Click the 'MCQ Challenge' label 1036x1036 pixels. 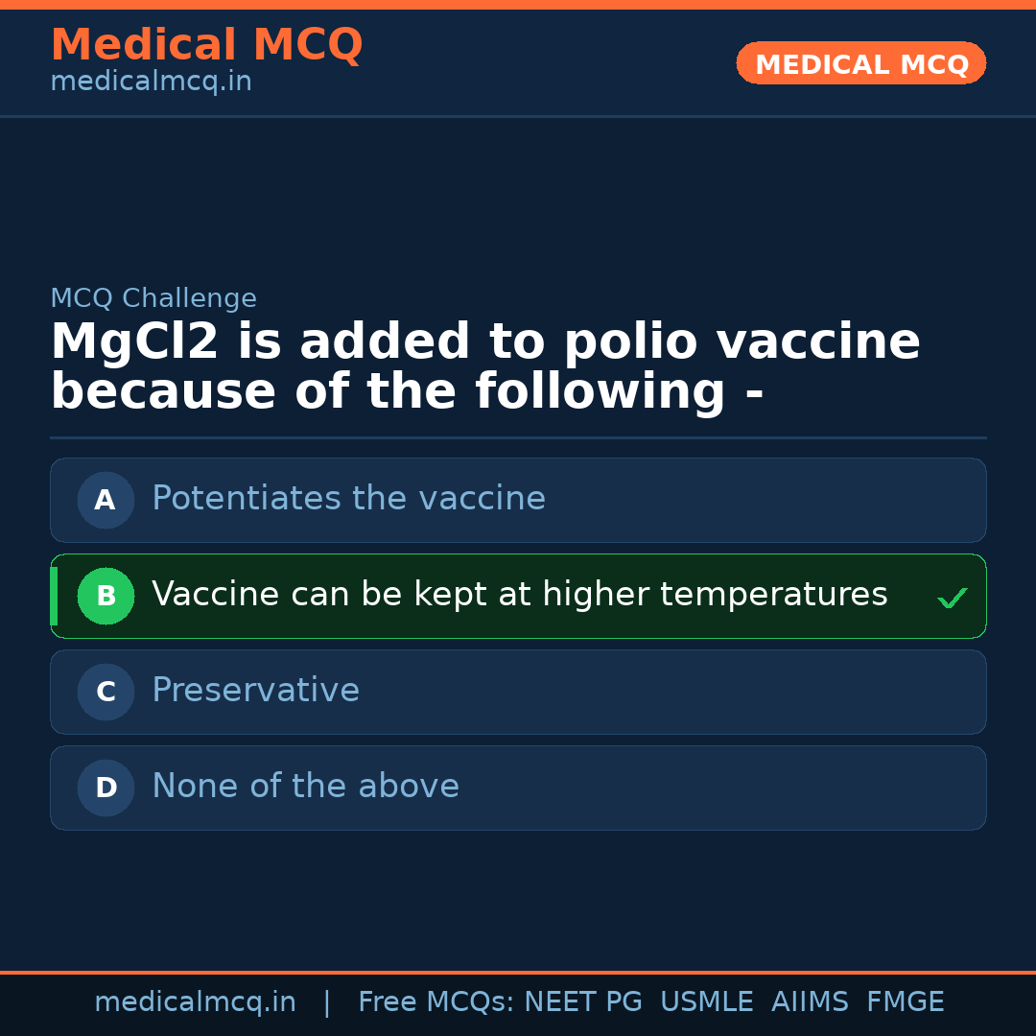[153, 298]
